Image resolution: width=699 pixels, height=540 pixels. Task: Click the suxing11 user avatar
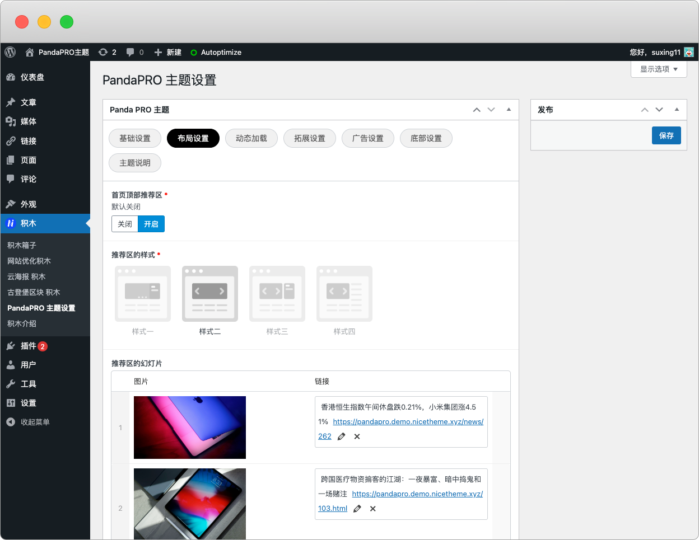689,52
